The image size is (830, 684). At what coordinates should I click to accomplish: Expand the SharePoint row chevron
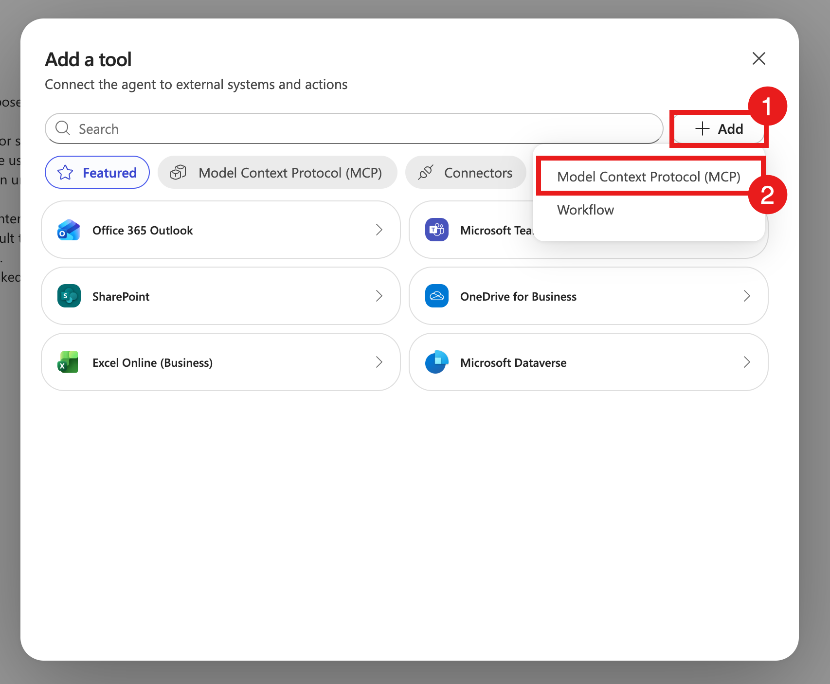tap(379, 296)
